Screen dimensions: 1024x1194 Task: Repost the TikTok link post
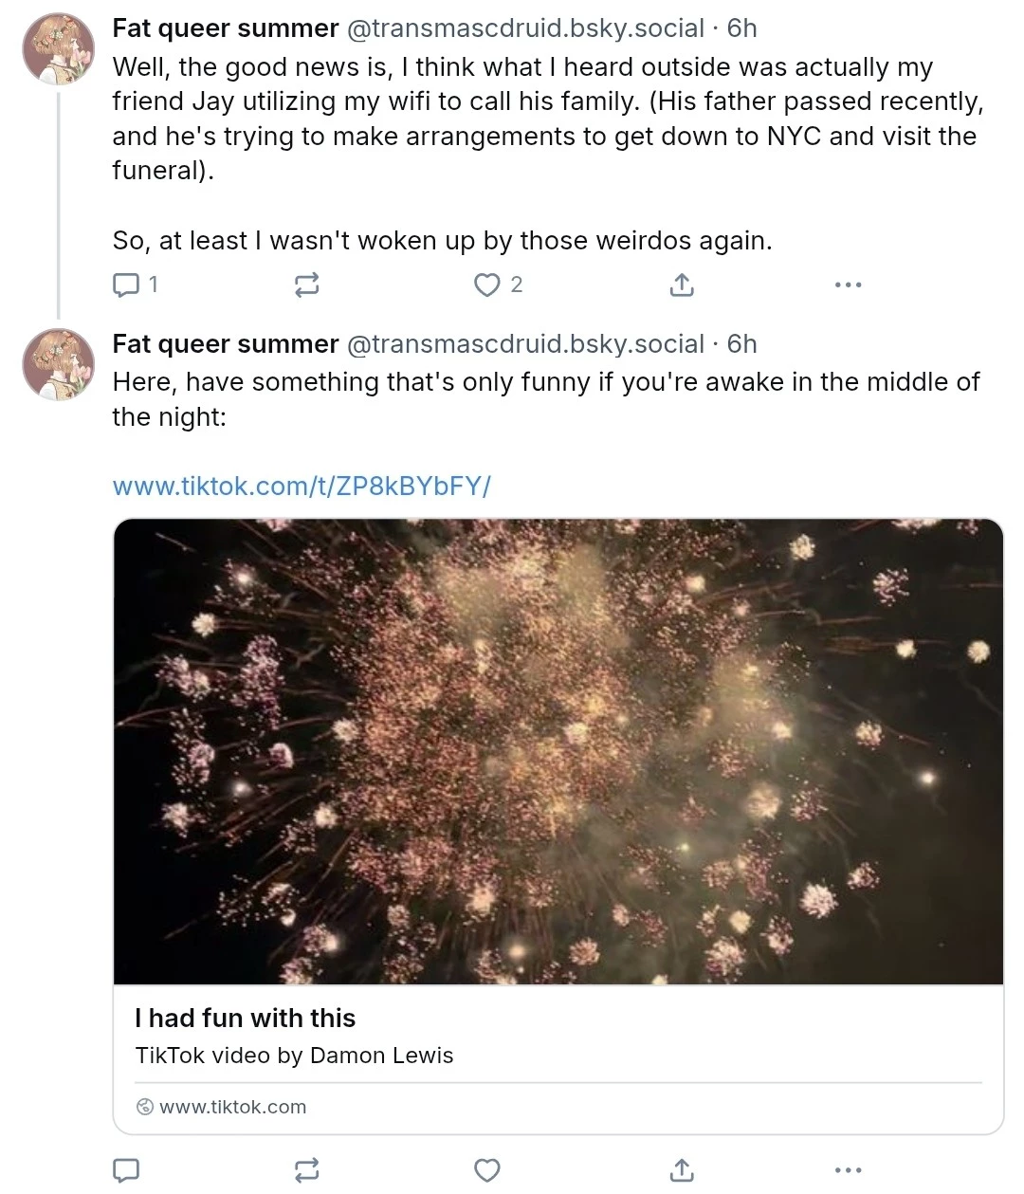point(306,1170)
